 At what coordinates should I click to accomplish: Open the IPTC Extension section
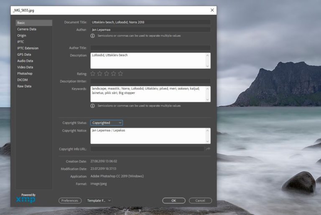[x=28, y=48]
